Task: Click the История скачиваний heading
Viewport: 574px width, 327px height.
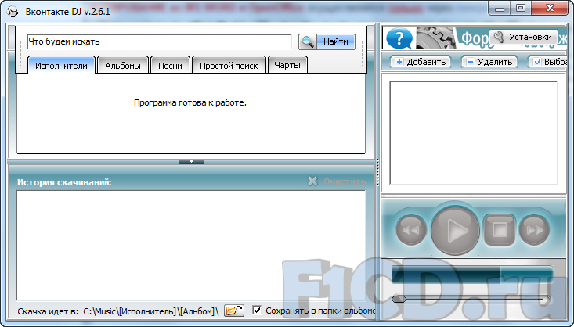Action: tap(64, 182)
